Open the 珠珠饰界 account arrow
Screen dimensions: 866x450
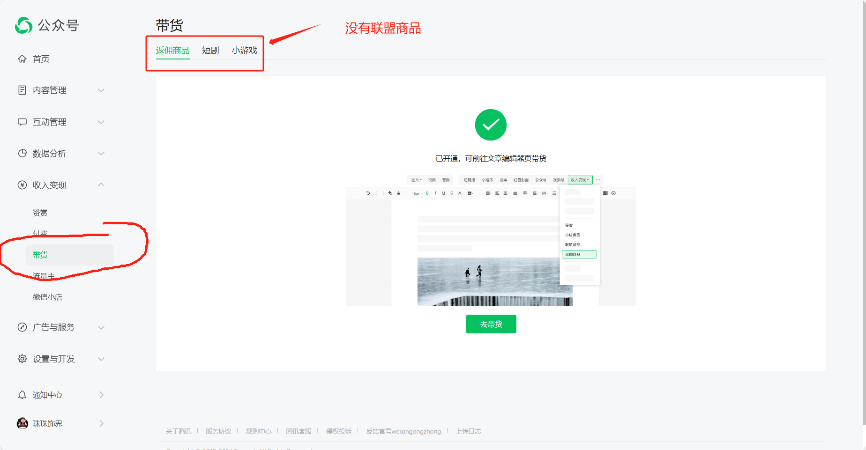[102, 423]
